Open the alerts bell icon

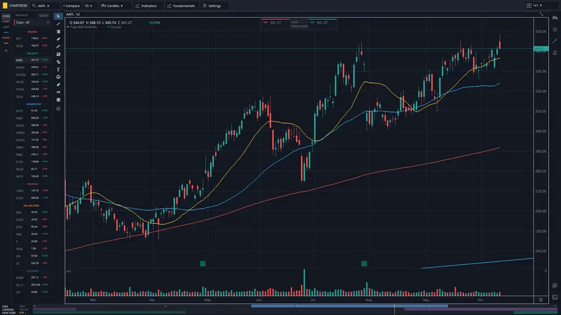click(555, 52)
